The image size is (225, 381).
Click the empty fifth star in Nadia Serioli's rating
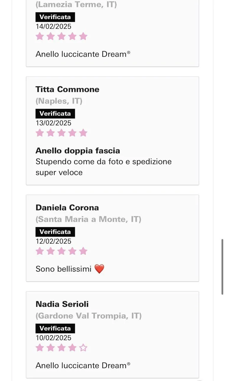click(83, 347)
